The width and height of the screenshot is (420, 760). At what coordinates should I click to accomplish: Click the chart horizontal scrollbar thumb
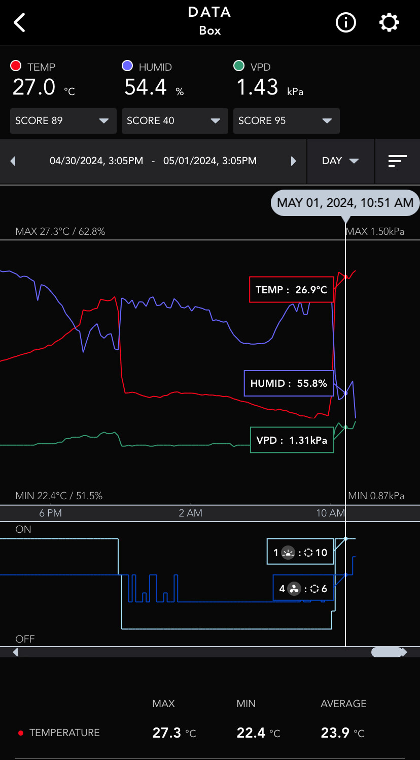point(387,652)
